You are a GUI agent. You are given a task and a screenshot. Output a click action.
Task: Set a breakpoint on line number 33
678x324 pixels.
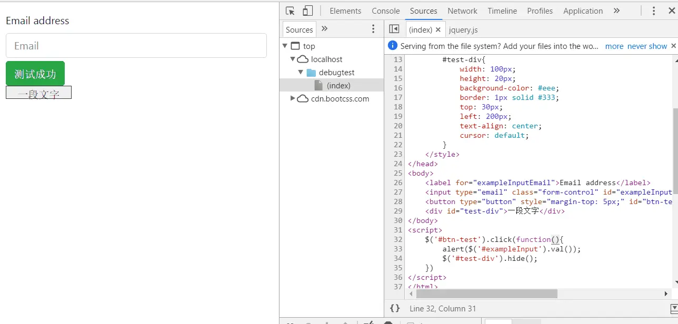[398, 249]
